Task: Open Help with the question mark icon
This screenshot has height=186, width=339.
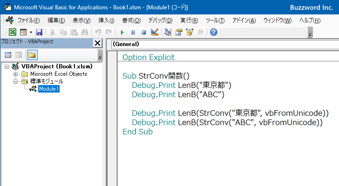Action: [214, 32]
